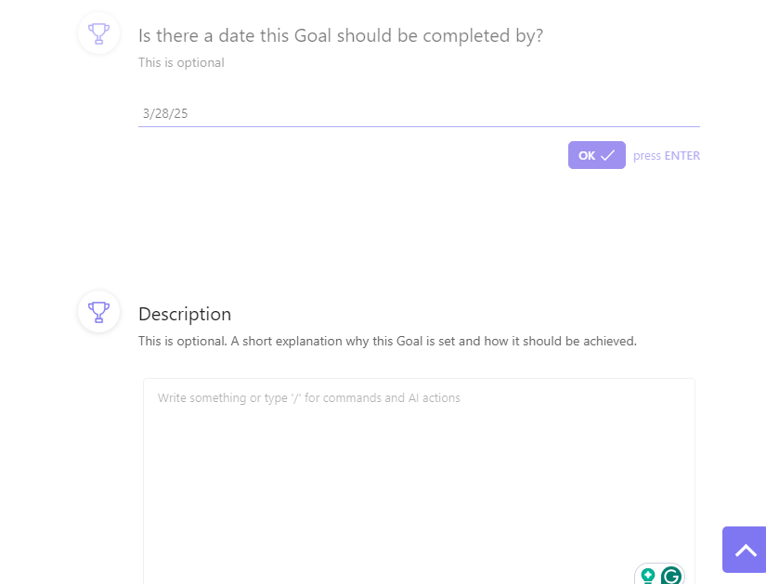Click the upward chevron scroll-to-top button
766x584 pixels.
745,550
